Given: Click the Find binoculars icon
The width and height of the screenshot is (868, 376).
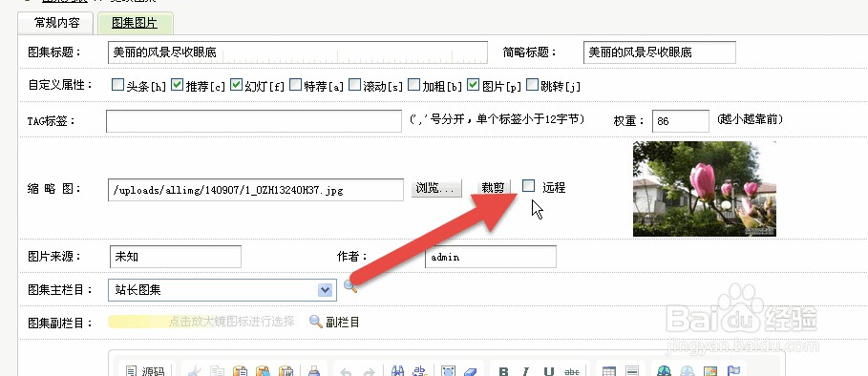Looking at the screenshot, I should 398,371.
